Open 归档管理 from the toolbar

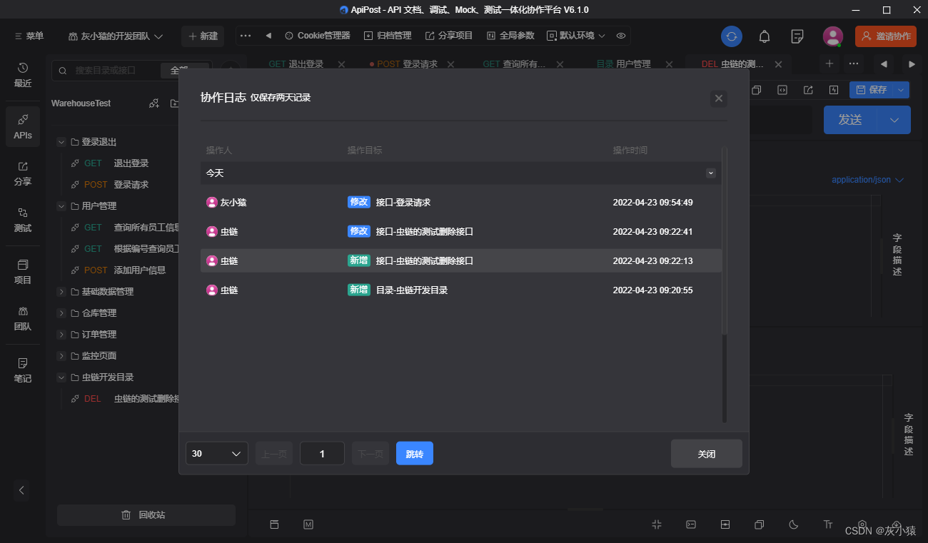[388, 36]
